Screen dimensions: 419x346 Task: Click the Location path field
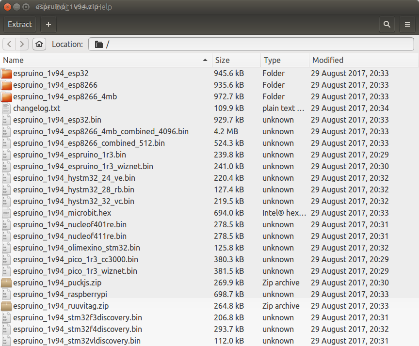[251, 44]
